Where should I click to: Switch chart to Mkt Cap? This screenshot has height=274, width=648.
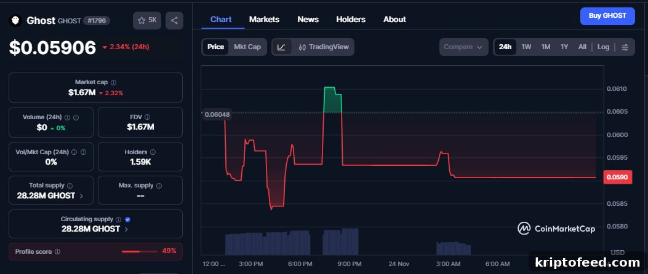click(x=247, y=47)
